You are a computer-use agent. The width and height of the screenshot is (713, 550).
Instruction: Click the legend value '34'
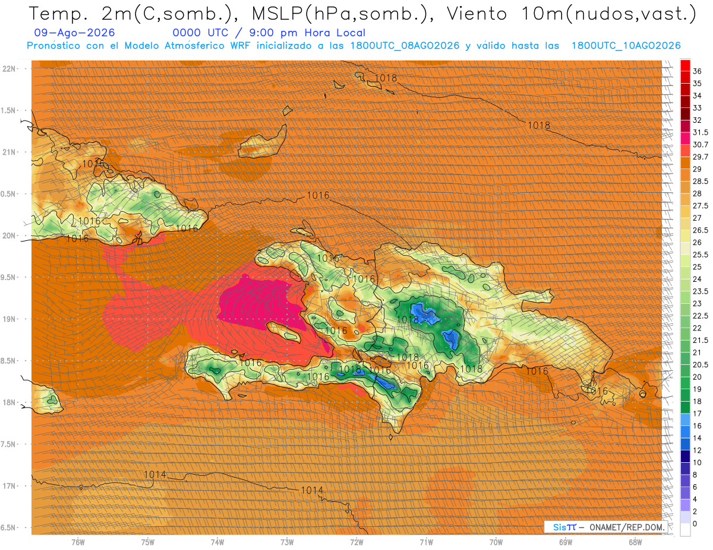697,96
